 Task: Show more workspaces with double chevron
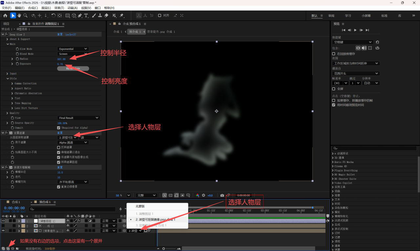pos(413,15)
